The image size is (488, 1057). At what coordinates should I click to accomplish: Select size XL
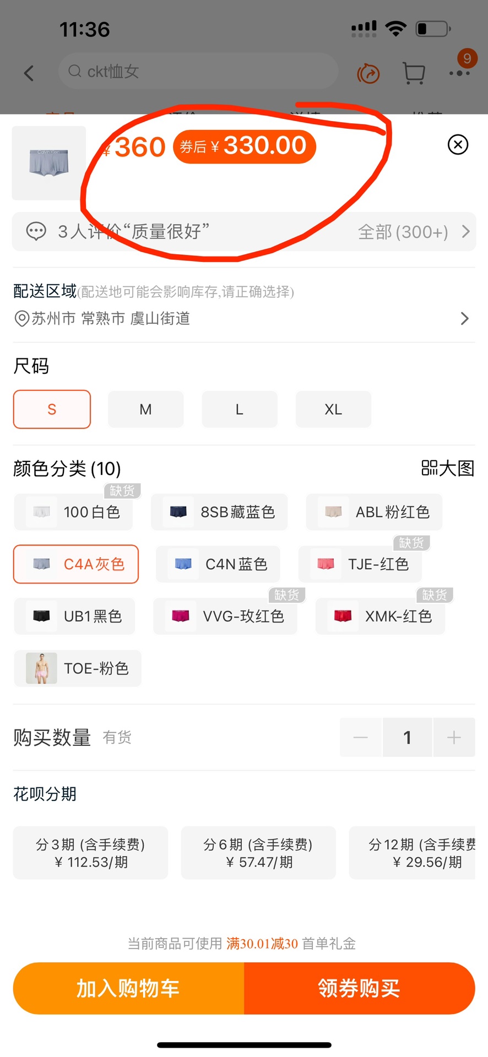pos(333,409)
